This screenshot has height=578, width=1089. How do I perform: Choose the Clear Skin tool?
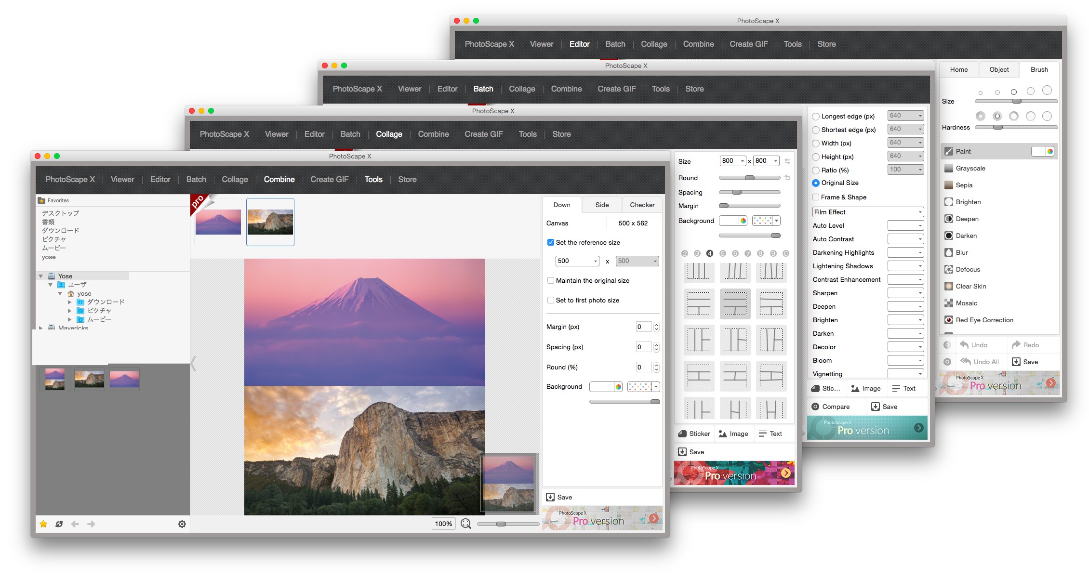point(970,286)
